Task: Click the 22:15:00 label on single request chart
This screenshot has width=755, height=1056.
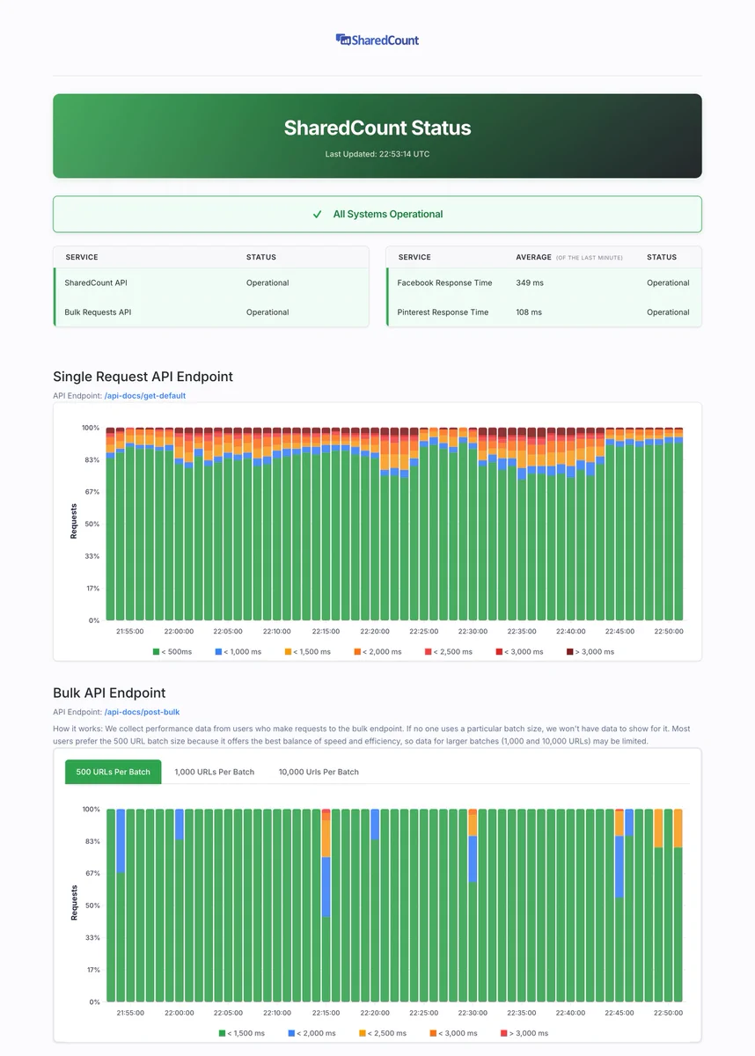Action: click(326, 631)
